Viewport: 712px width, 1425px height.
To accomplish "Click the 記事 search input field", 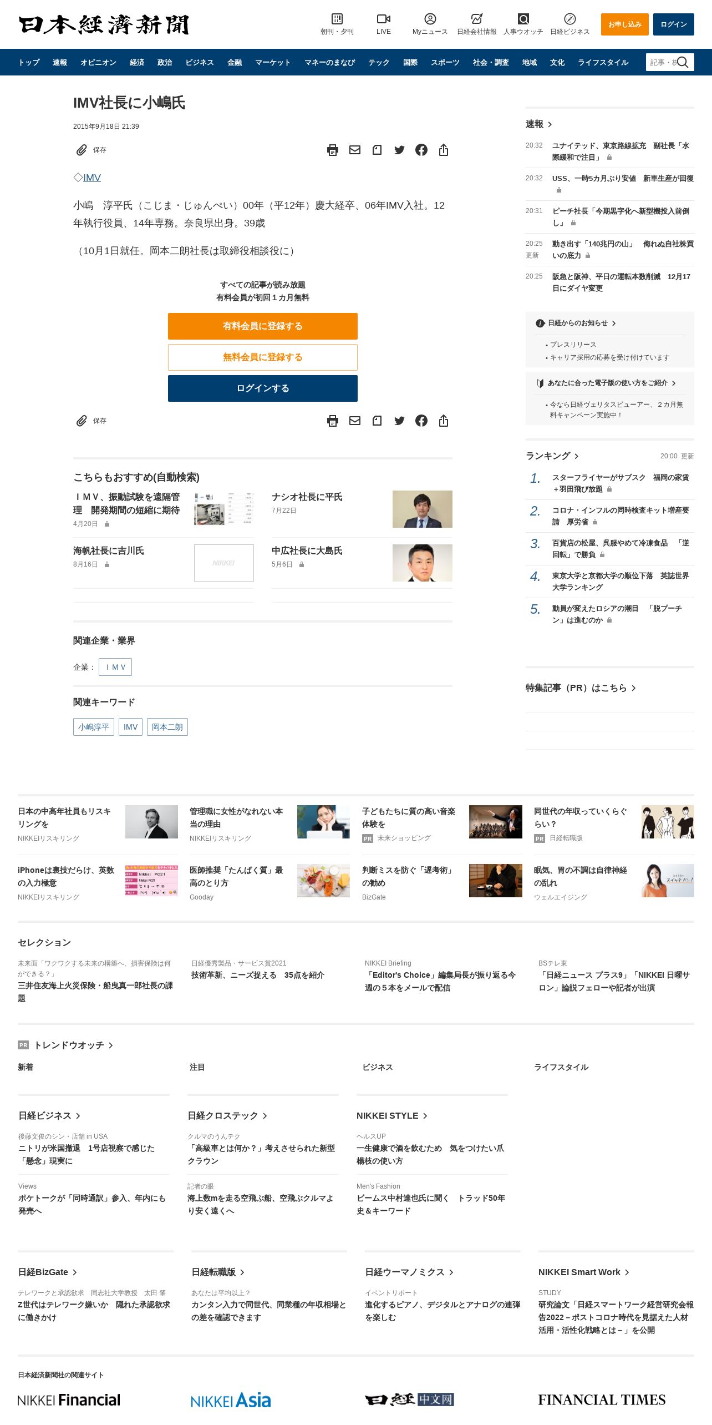I will [662, 62].
